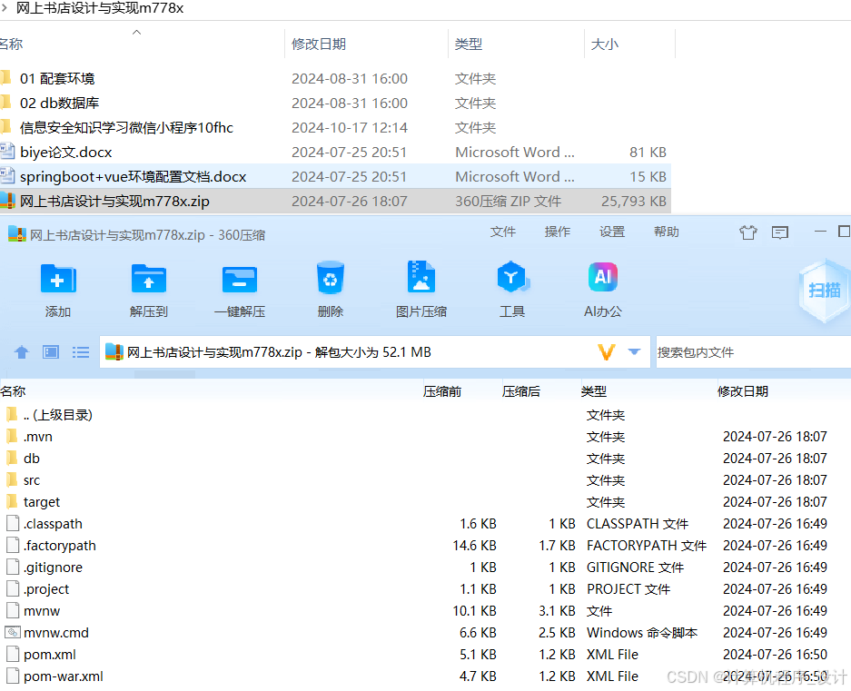Switch to list view in the archive window
Screen dimensions: 851x691
(80, 351)
